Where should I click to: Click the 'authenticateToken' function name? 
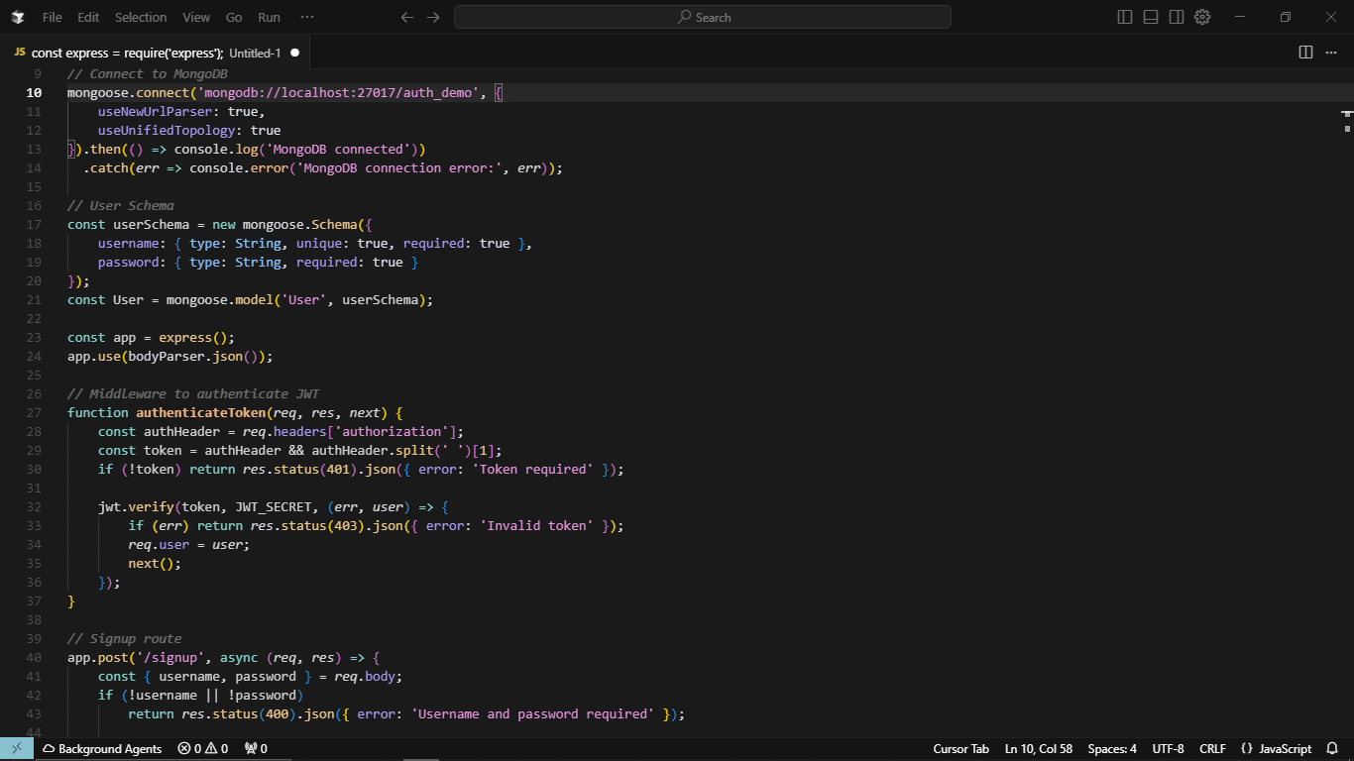point(201,413)
